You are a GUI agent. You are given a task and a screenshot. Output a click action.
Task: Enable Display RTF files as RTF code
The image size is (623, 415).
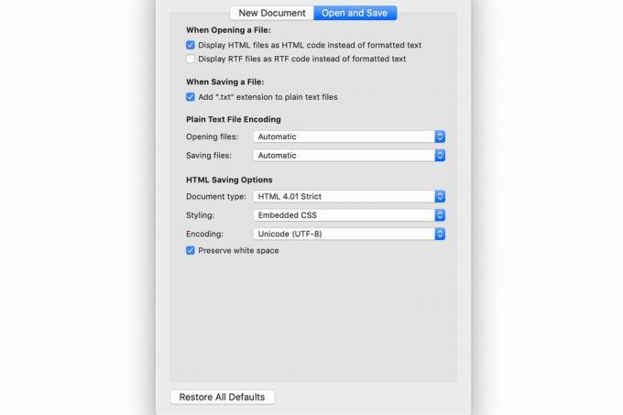coord(191,59)
